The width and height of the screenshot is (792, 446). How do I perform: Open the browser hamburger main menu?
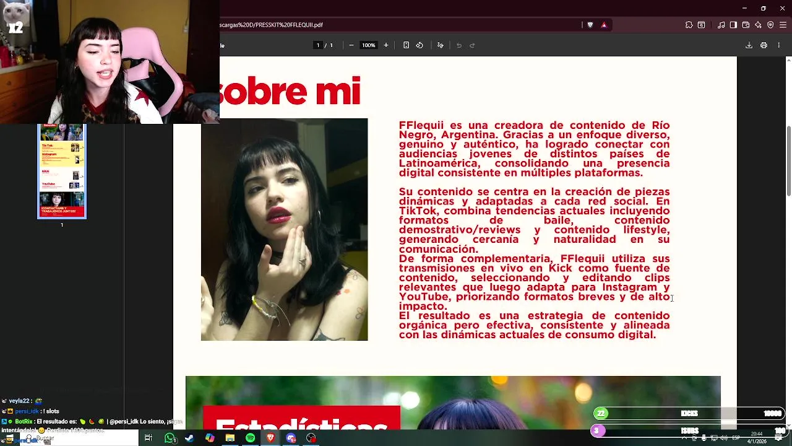coord(783,25)
